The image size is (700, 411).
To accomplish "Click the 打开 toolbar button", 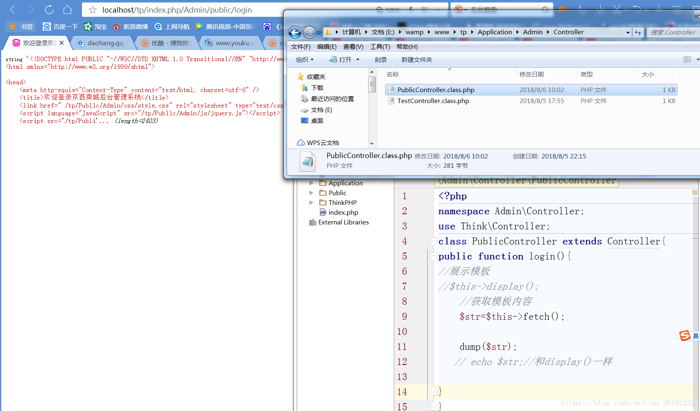I will coord(340,60).
